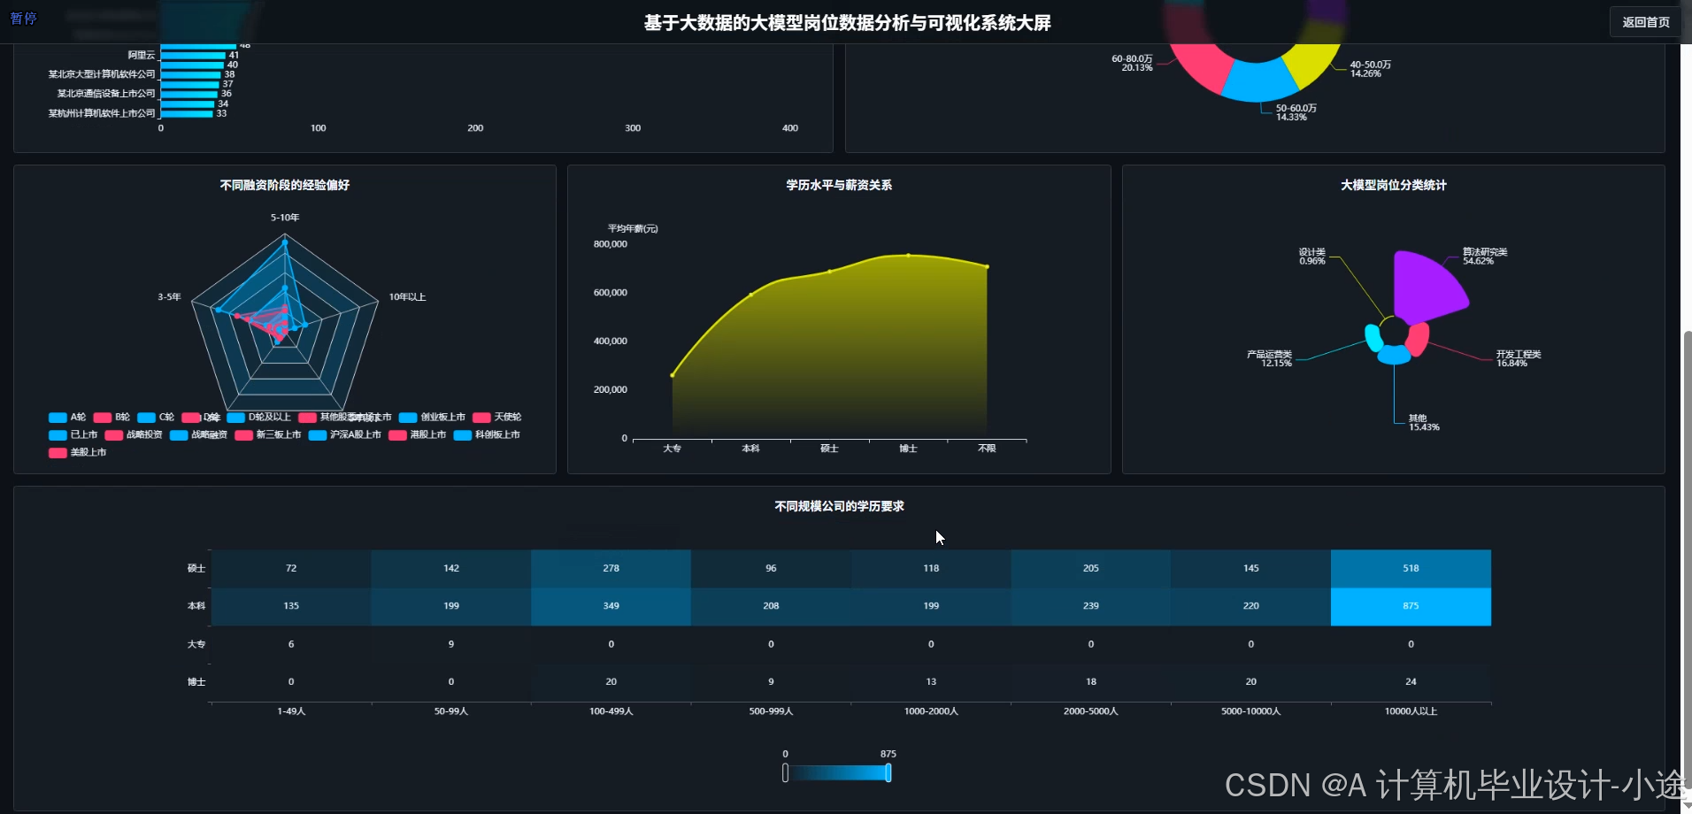Viewport: 1692px width, 814px height.
Task: Select the red 开发工程类 pie slice
Action: tap(1419, 339)
